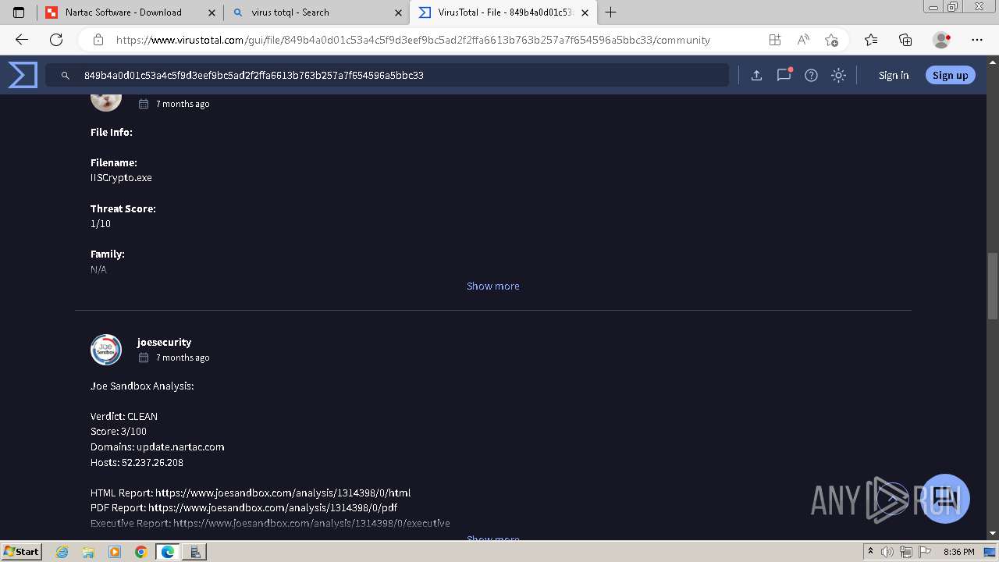This screenshot has width=999, height=562.
Task: Close the Nartac Software tab
Action: coord(212,12)
